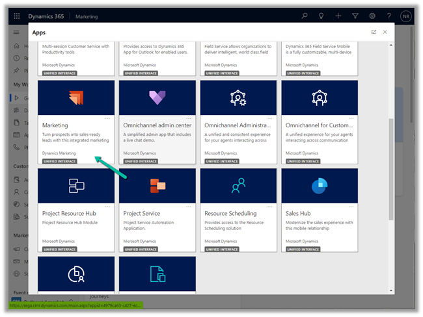Open the app launcher waffle icon
Image resolution: width=423 pixels, height=317 pixels.
[16, 16]
